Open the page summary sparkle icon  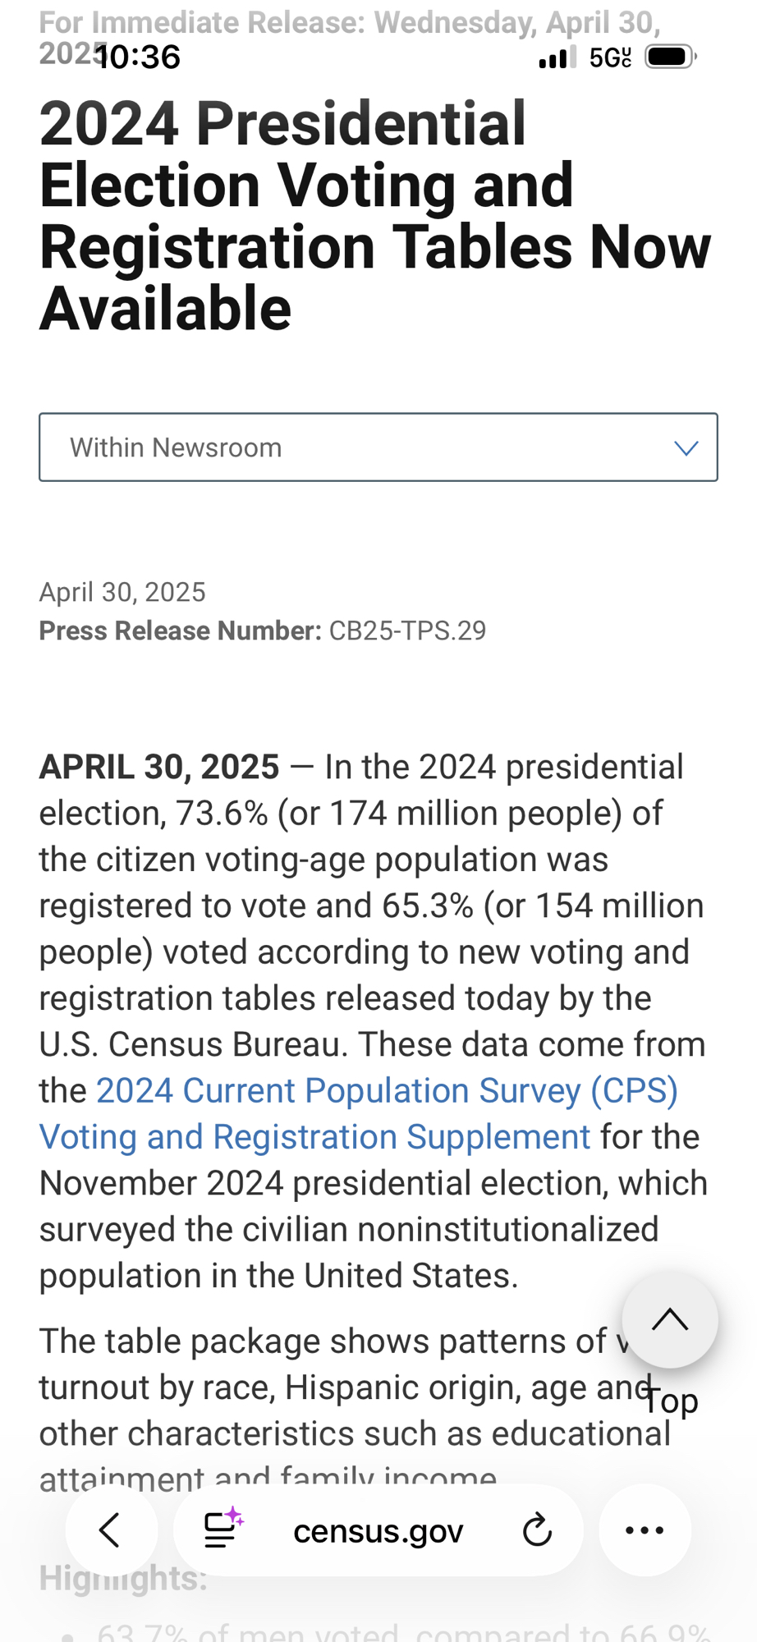pos(223,1528)
